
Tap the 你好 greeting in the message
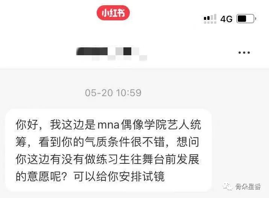pyautogui.click(x=27, y=125)
